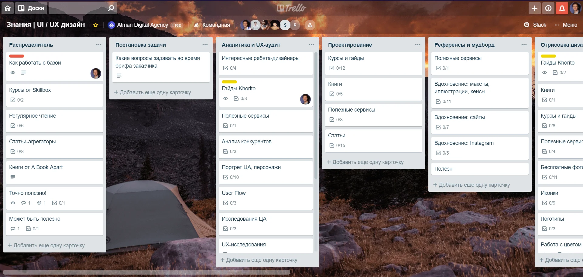The height and width of the screenshot is (277, 583).
Task: Add another card to 'Распределитель' list
Action: coord(46,245)
